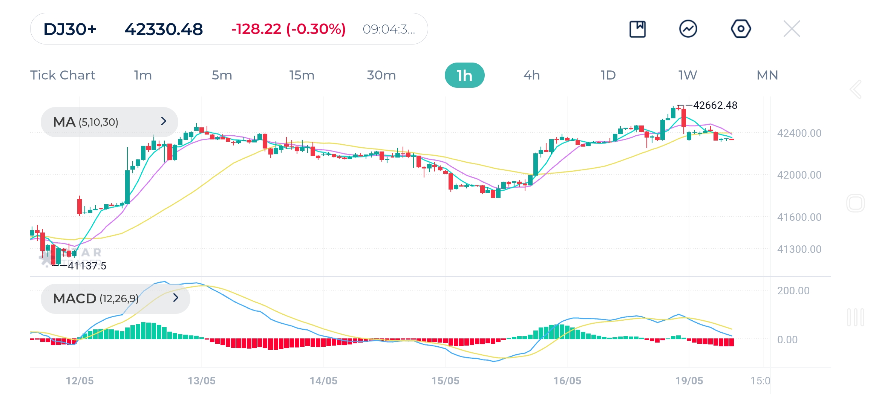The height and width of the screenshot is (407, 882).
Task: Expand the MA (5,10,30) indicator chevron
Action: point(164,121)
